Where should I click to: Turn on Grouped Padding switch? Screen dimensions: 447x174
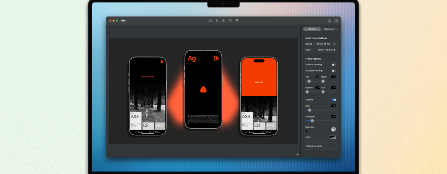pyautogui.click(x=334, y=70)
